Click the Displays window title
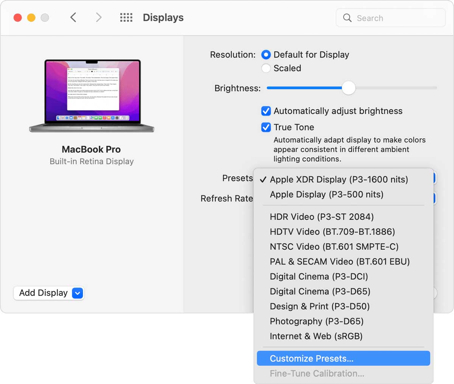Screen dimensions: 454x384 (x=163, y=18)
